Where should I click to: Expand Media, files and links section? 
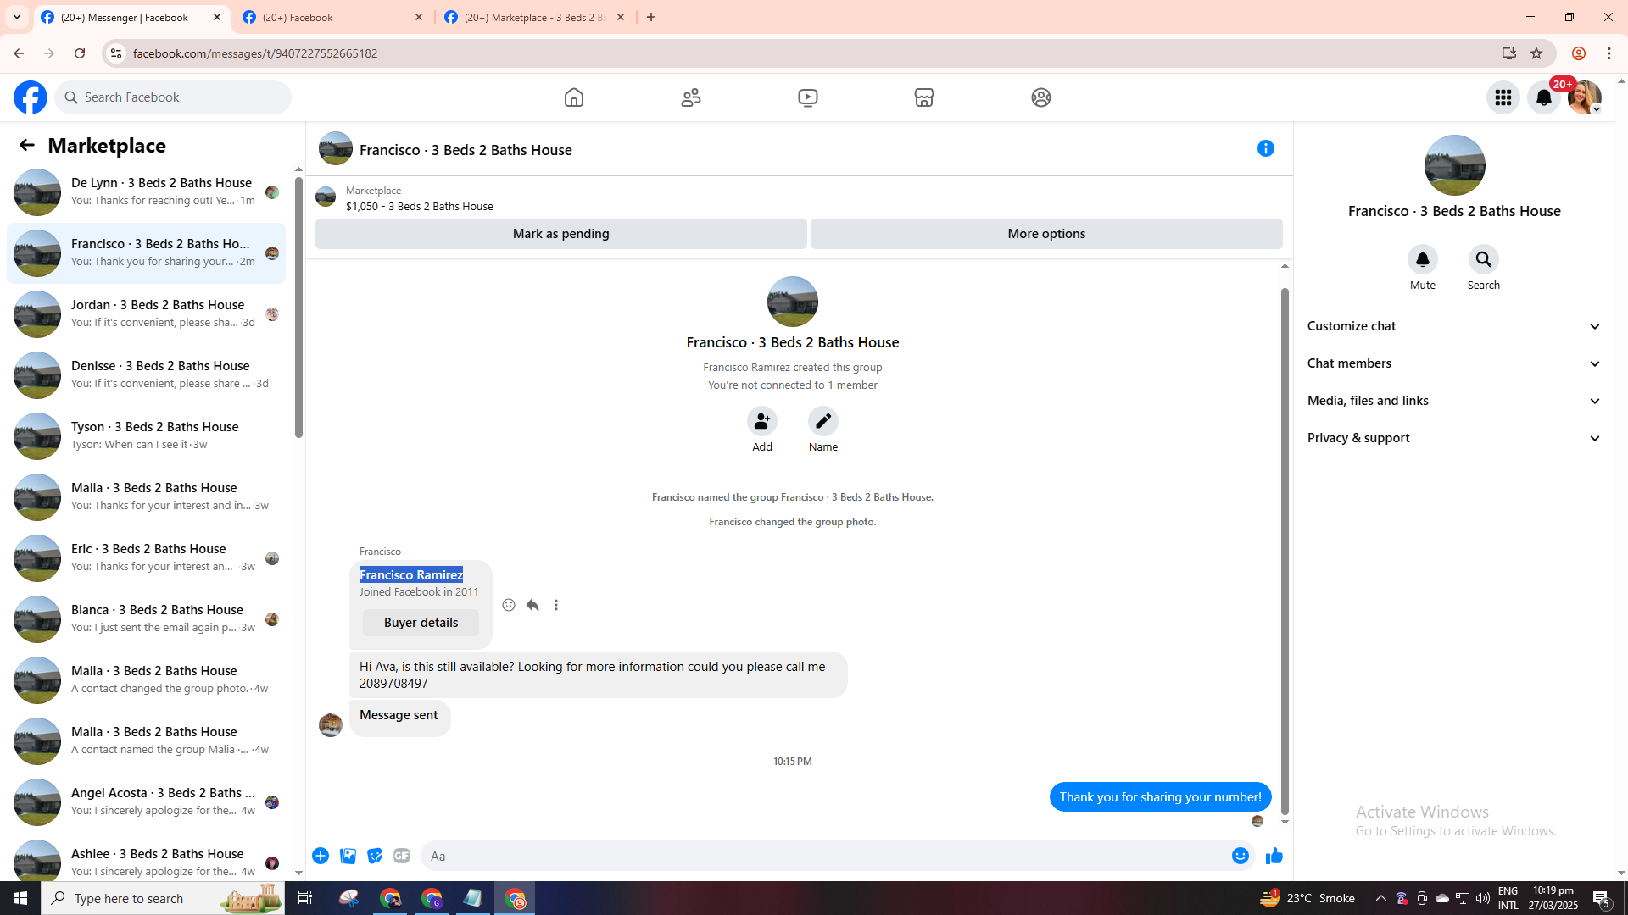tap(1454, 401)
